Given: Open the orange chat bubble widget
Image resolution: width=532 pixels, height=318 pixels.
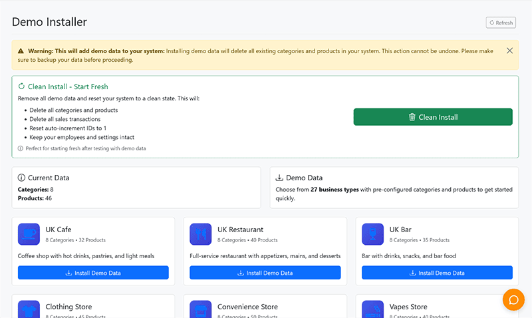Looking at the screenshot, I should point(513,299).
